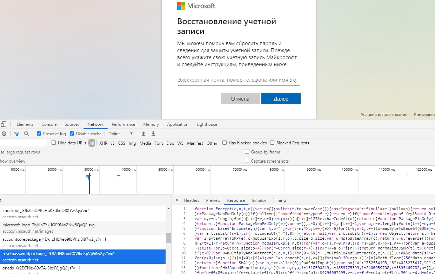Enable Blocked Requests checkbox

coord(272,143)
